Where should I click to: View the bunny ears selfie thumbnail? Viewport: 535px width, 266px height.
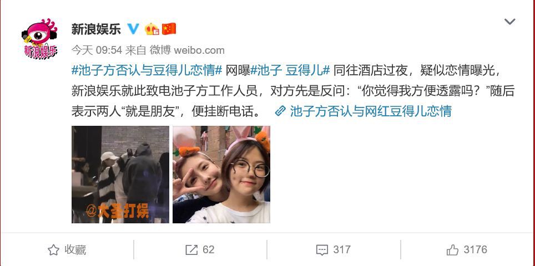(221, 175)
